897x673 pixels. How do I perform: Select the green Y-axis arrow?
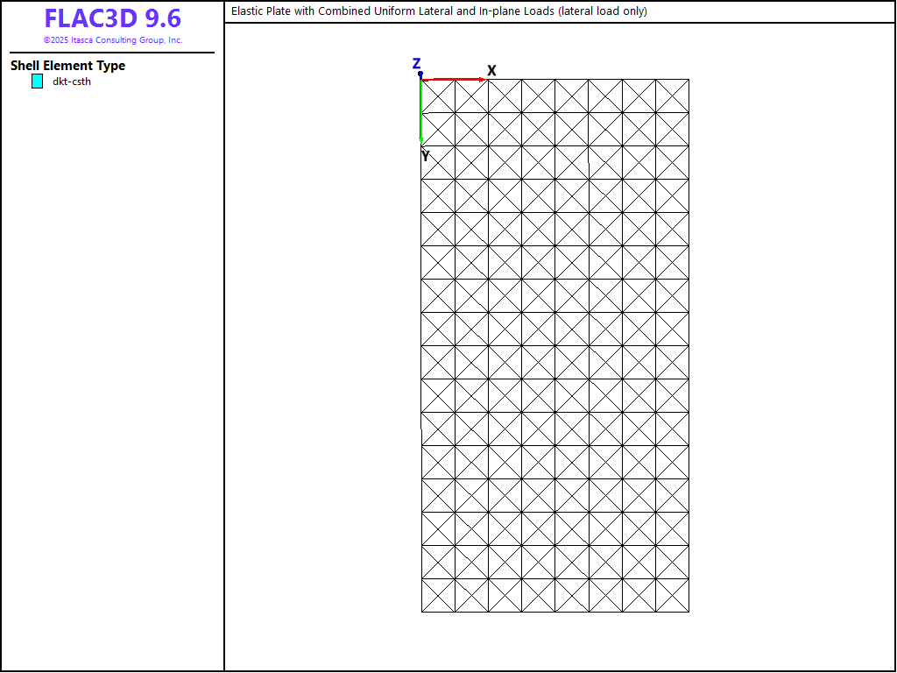(421, 110)
